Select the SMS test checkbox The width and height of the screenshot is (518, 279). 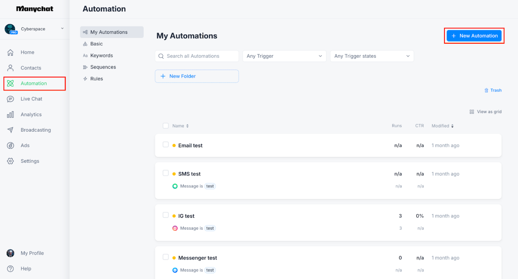[x=166, y=173]
